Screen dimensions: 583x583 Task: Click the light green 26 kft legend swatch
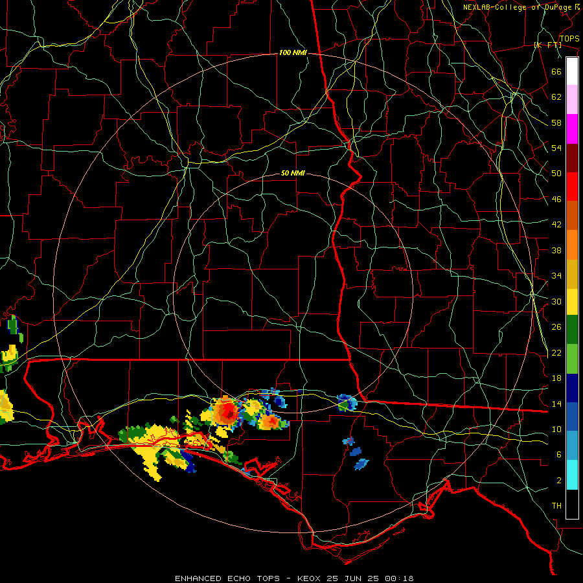pos(572,359)
